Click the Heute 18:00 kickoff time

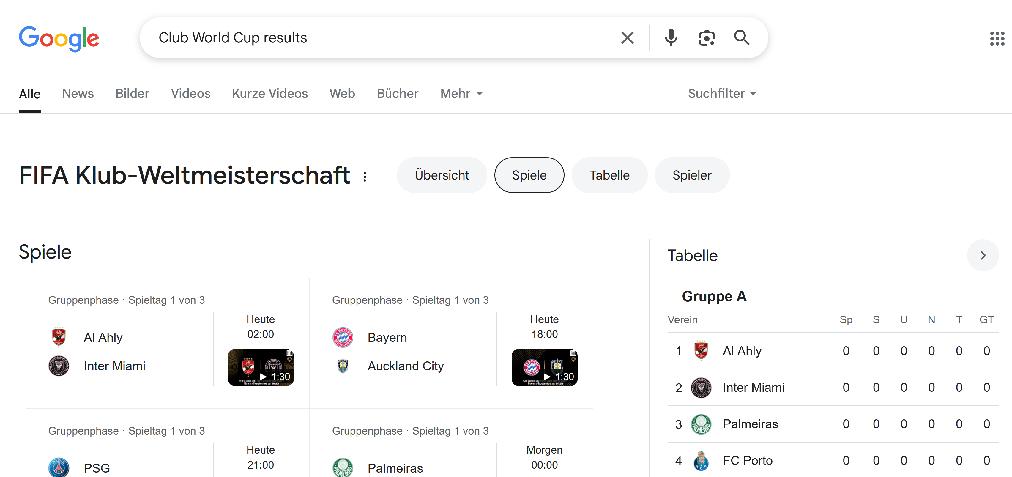coord(545,327)
